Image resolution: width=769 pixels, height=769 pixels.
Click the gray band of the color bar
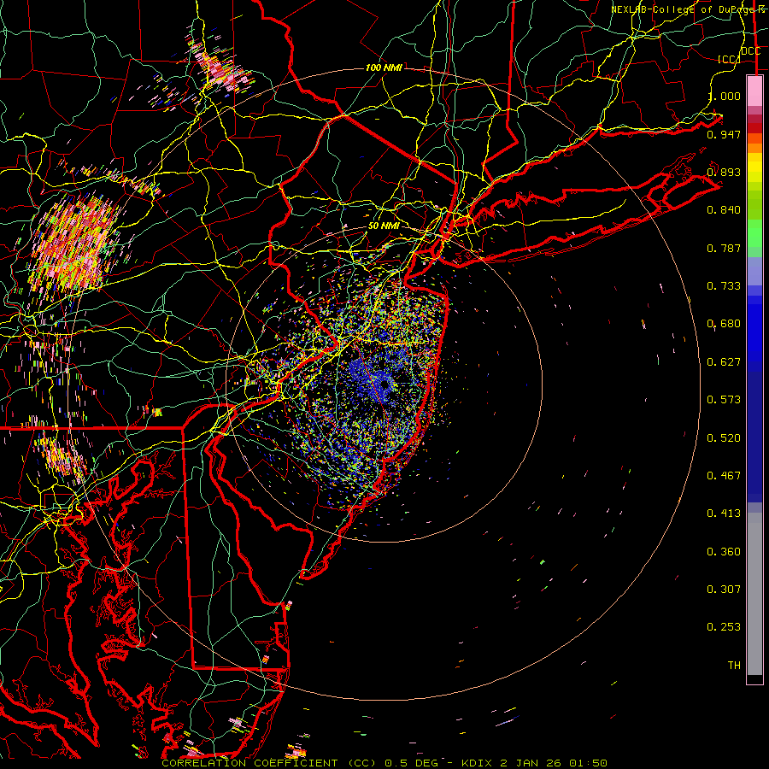click(x=754, y=594)
